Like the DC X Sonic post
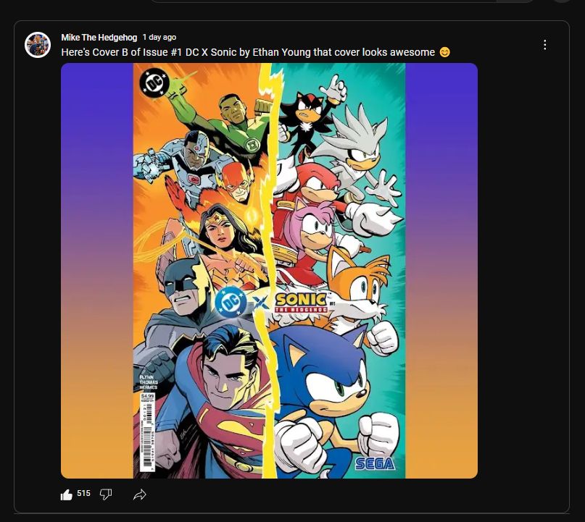The width and height of the screenshot is (585, 522). (67, 494)
